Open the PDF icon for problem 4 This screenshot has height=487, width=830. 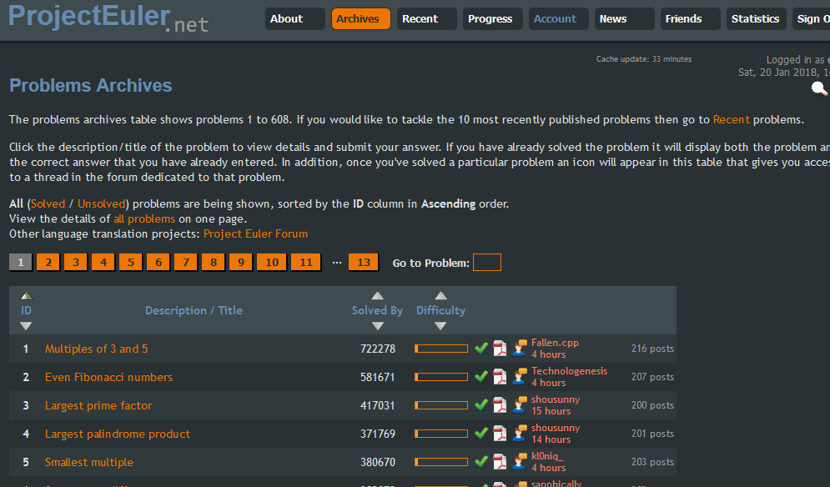point(500,434)
